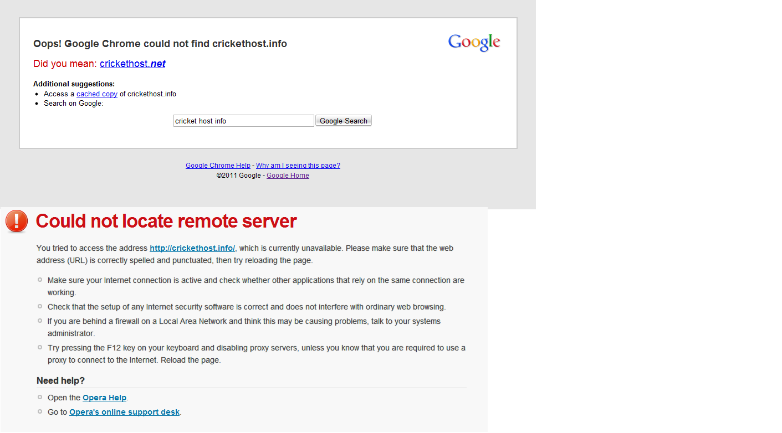
Task: Click the red exclamation error icon
Action: click(17, 221)
